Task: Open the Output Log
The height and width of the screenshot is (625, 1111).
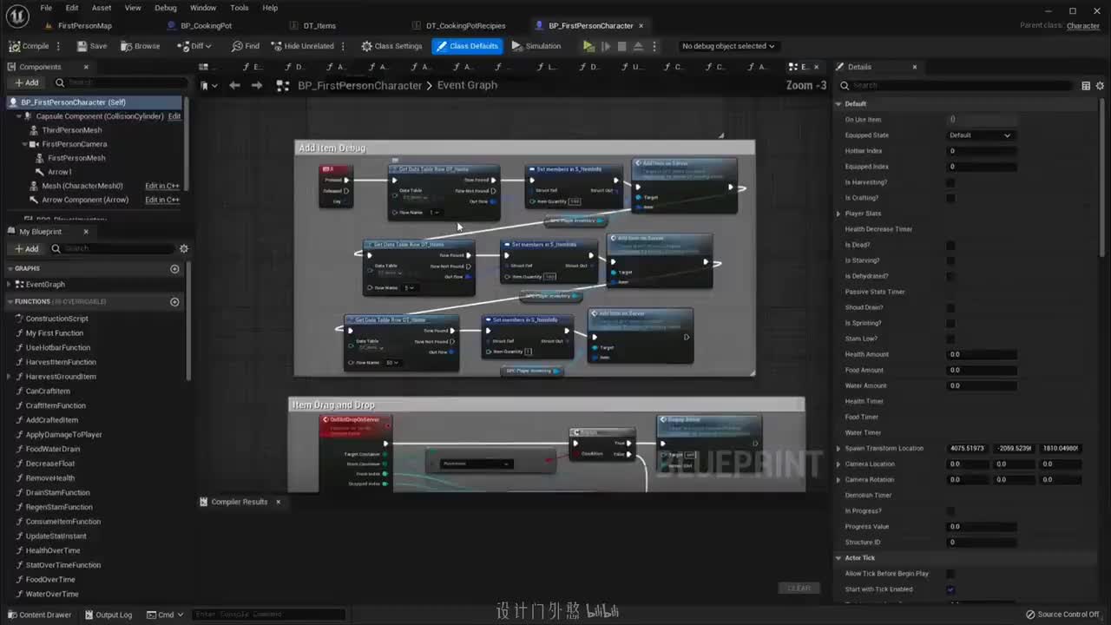Action: 108,615
